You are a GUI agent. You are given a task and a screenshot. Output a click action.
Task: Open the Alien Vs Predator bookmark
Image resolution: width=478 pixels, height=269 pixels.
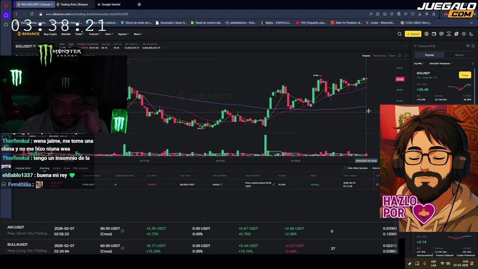(346, 23)
